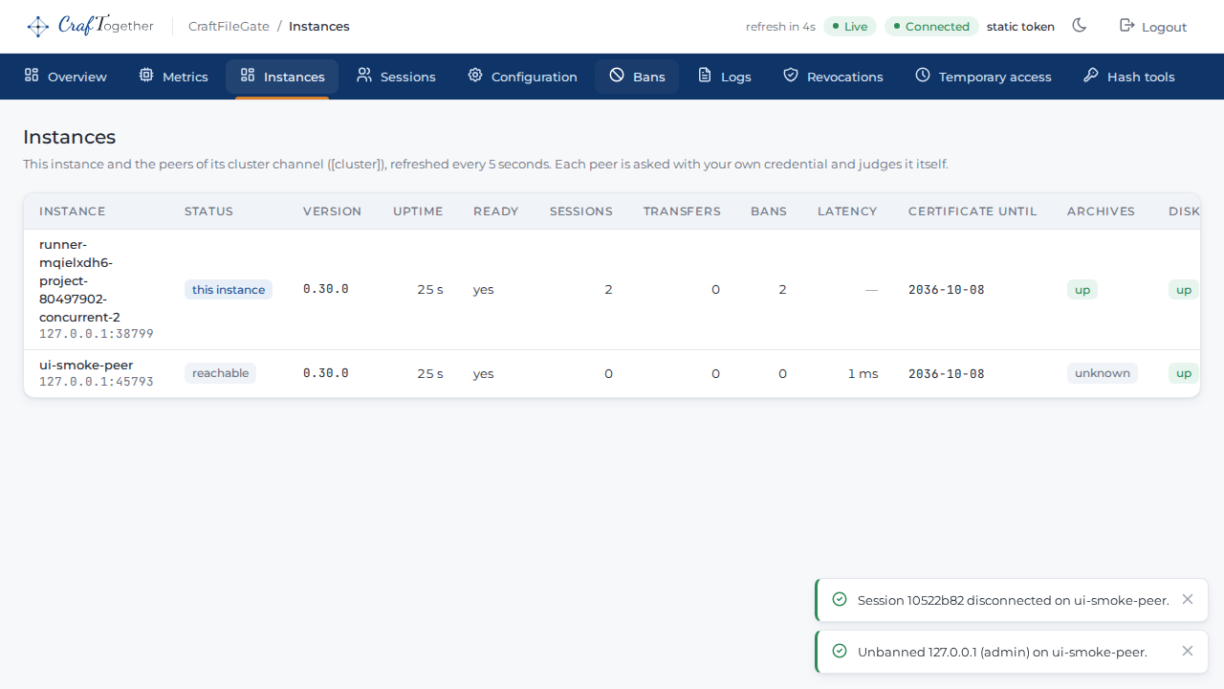This screenshot has height=689, width=1224.
Task: Close the Unbanned 127.0.0.1 notification
Action: [x=1188, y=652]
